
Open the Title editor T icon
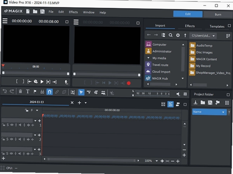(28, 91)
